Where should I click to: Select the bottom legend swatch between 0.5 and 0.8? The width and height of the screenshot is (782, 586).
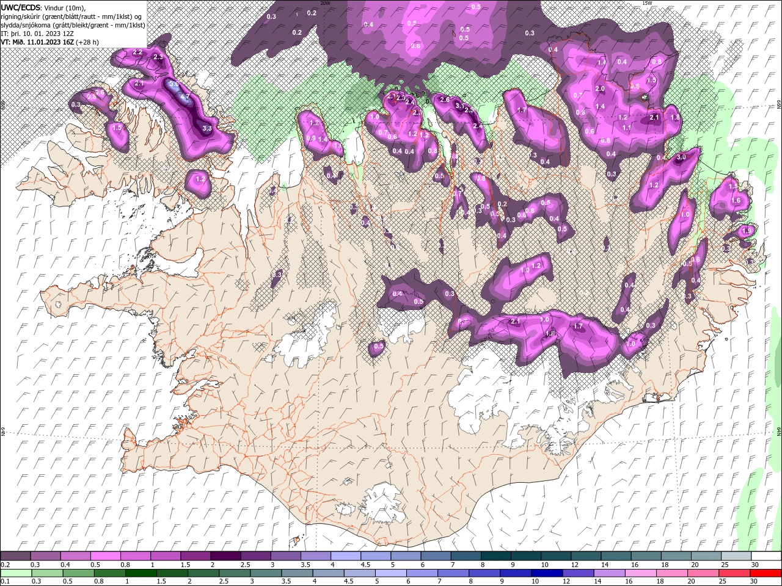point(78,573)
